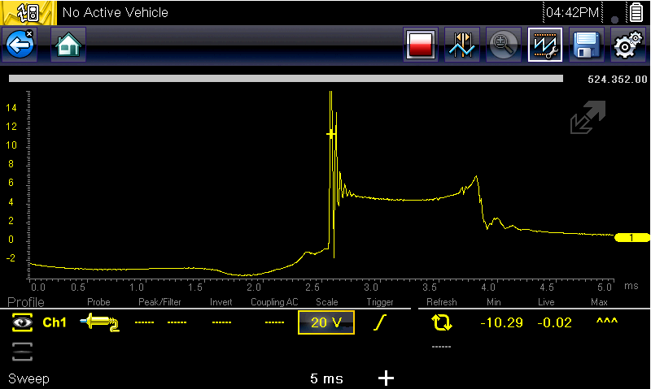The image size is (651, 389).
Task: Open vehicle/scan module icon in title bar
Action: tap(28, 12)
